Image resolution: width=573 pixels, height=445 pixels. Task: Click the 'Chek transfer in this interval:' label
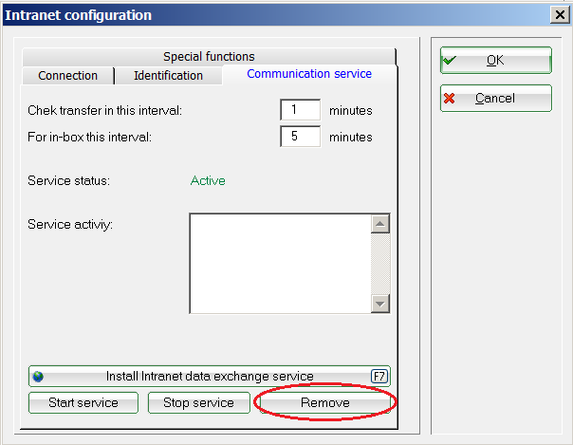coord(105,110)
